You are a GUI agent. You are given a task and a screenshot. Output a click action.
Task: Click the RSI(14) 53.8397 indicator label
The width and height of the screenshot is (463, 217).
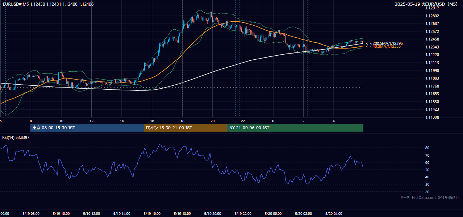[16, 137]
